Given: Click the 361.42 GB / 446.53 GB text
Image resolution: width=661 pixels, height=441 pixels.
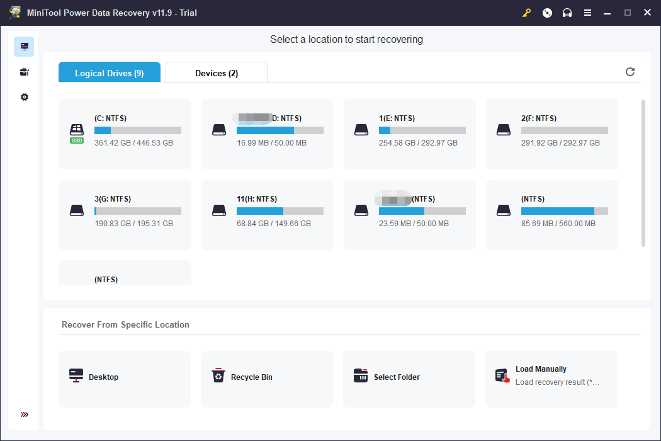Looking at the screenshot, I should click(x=133, y=142).
